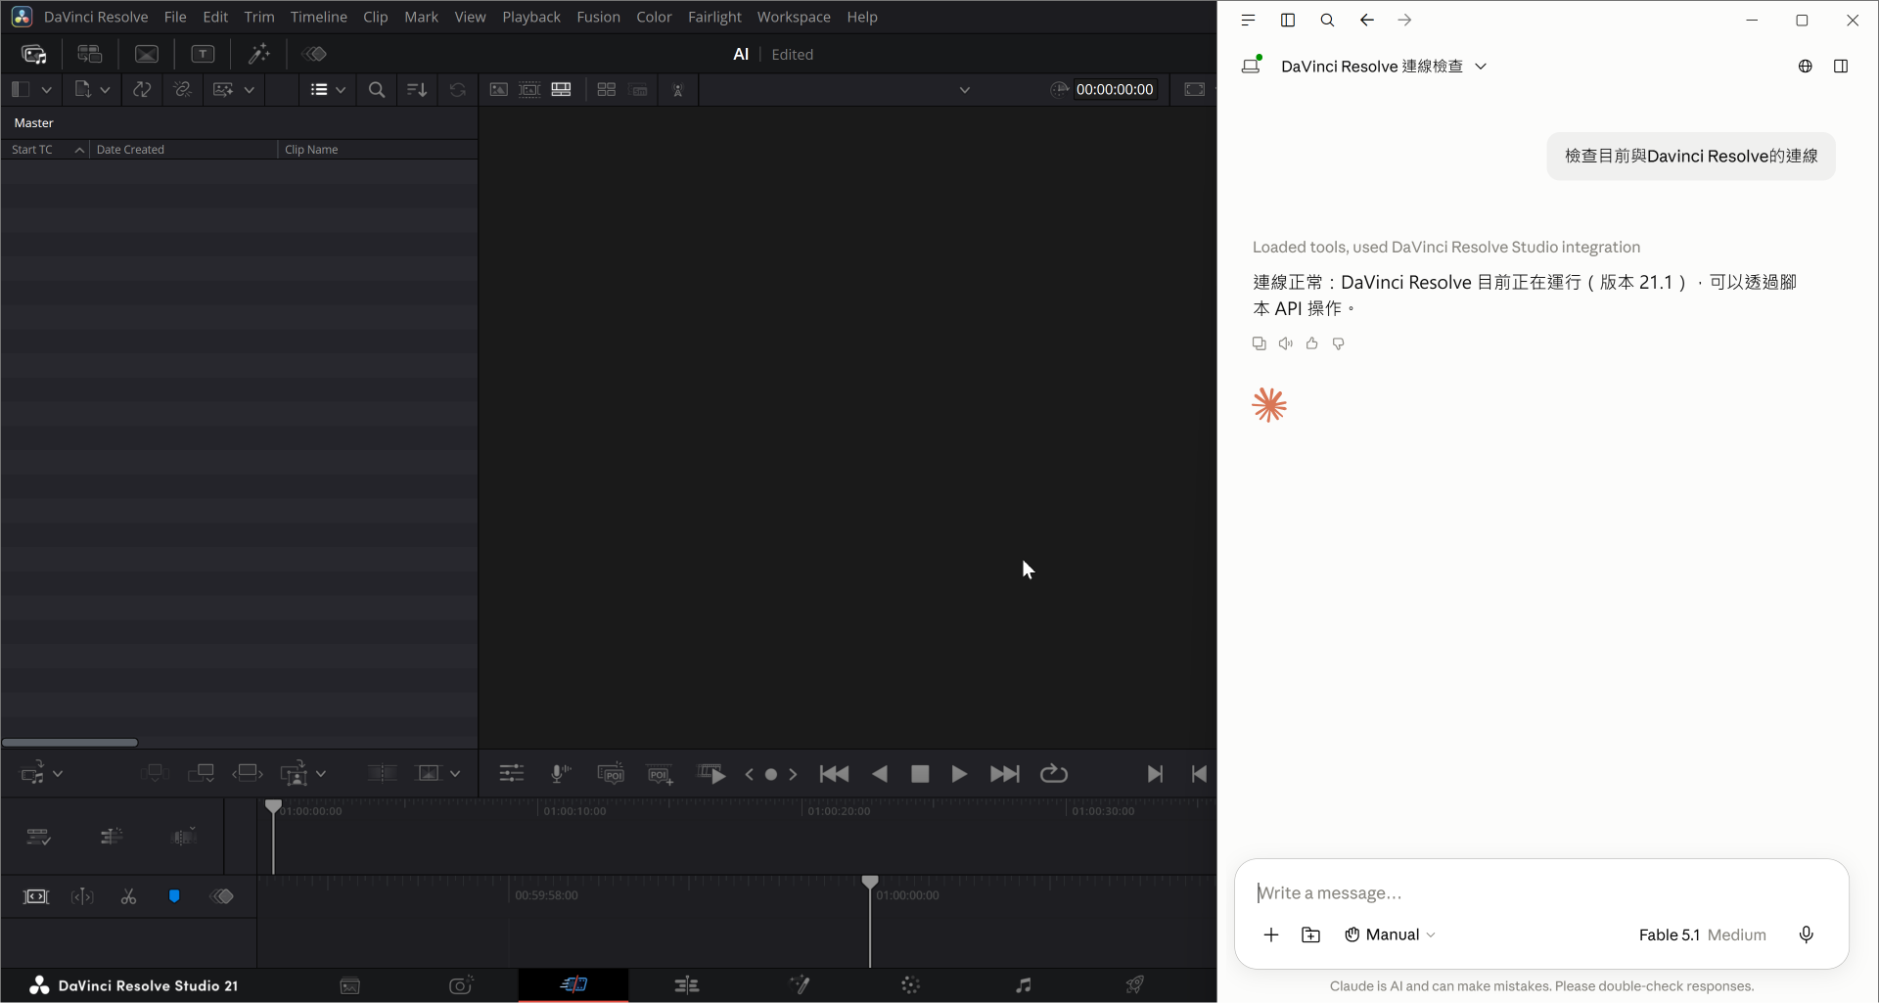Click the search magnifier in media pool toolbar
The width and height of the screenshot is (1879, 1003).
coord(377,89)
